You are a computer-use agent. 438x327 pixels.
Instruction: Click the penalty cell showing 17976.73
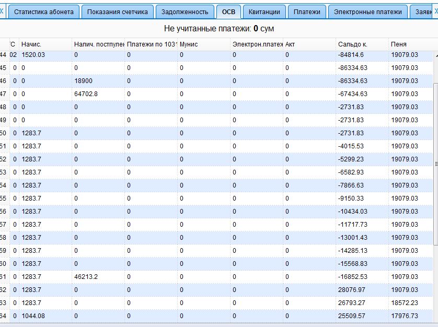[x=405, y=316]
